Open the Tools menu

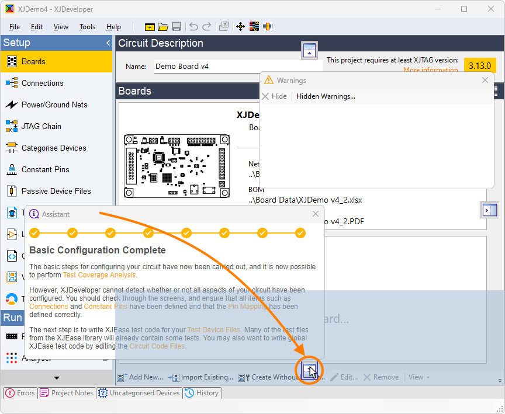pos(87,27)
